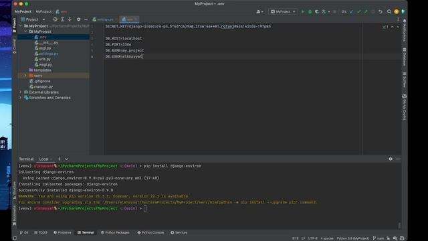Viewport: 428px width, 241px height.
Task: Switch to settings.py editor tab
Action: coord(105,19)
